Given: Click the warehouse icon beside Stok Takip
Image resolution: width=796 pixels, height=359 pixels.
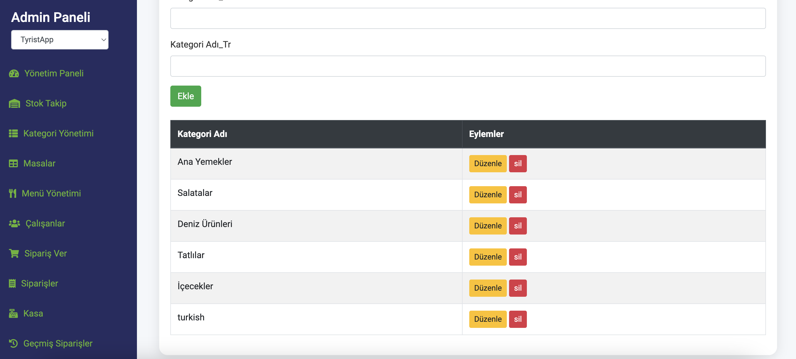Looking at the screenshot, I should 14,104.
